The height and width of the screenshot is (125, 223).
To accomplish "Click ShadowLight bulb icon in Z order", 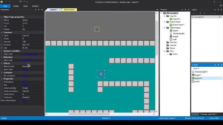I will pos(193,72).
